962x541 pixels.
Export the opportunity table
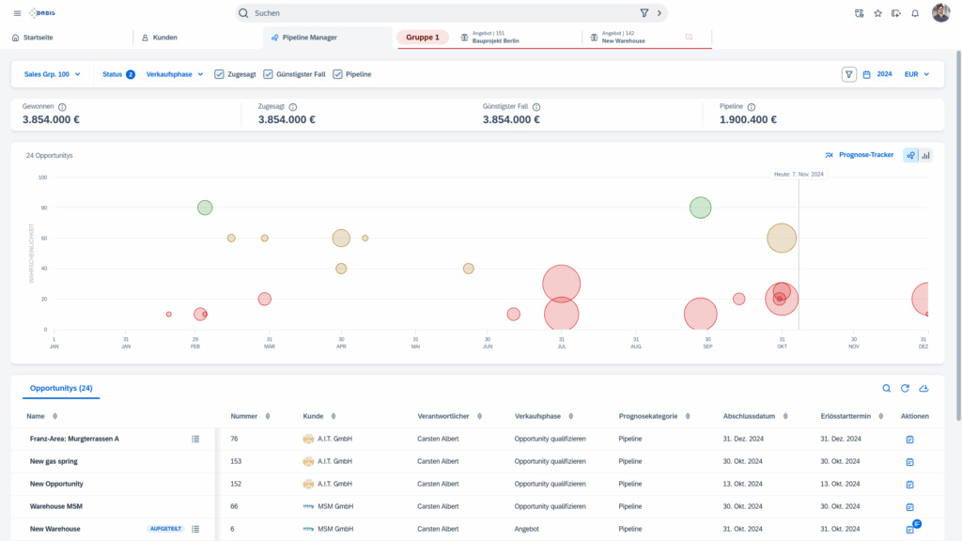(x=923, y=387)
